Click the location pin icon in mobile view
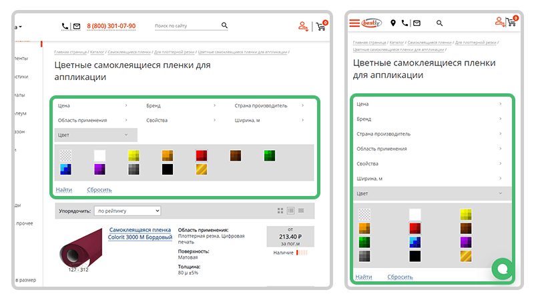Viewport: 534px width, 300px height. (393, 23)
